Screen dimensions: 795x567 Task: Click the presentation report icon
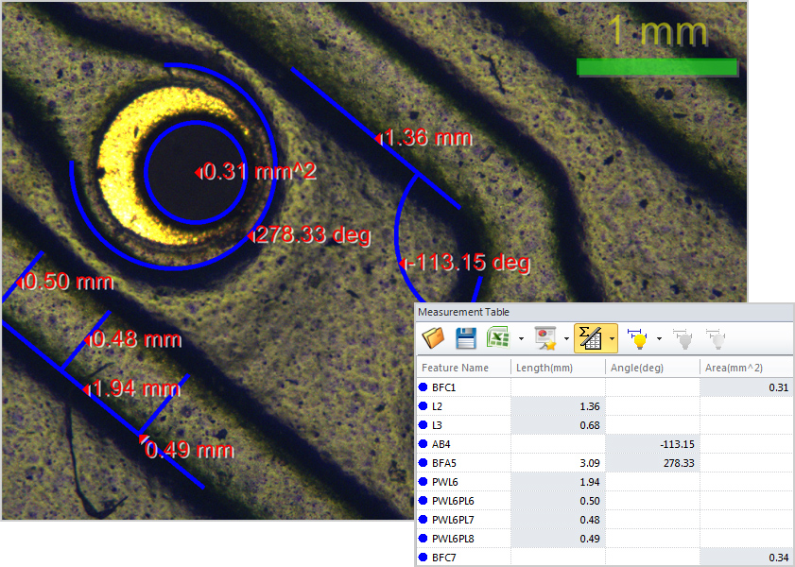(x=545, y=337)
